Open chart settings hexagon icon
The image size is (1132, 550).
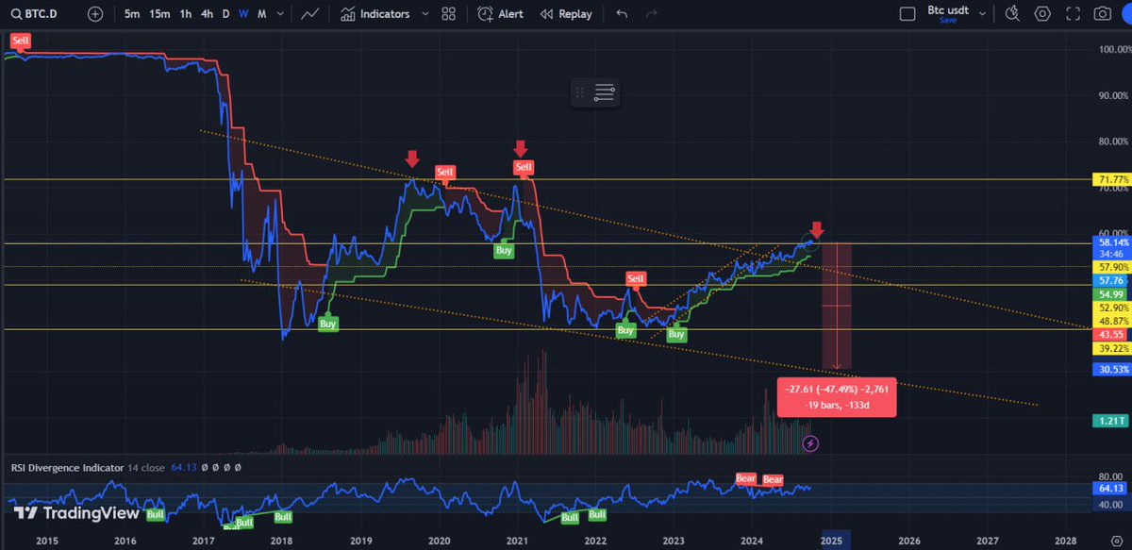pos(1042,14)
